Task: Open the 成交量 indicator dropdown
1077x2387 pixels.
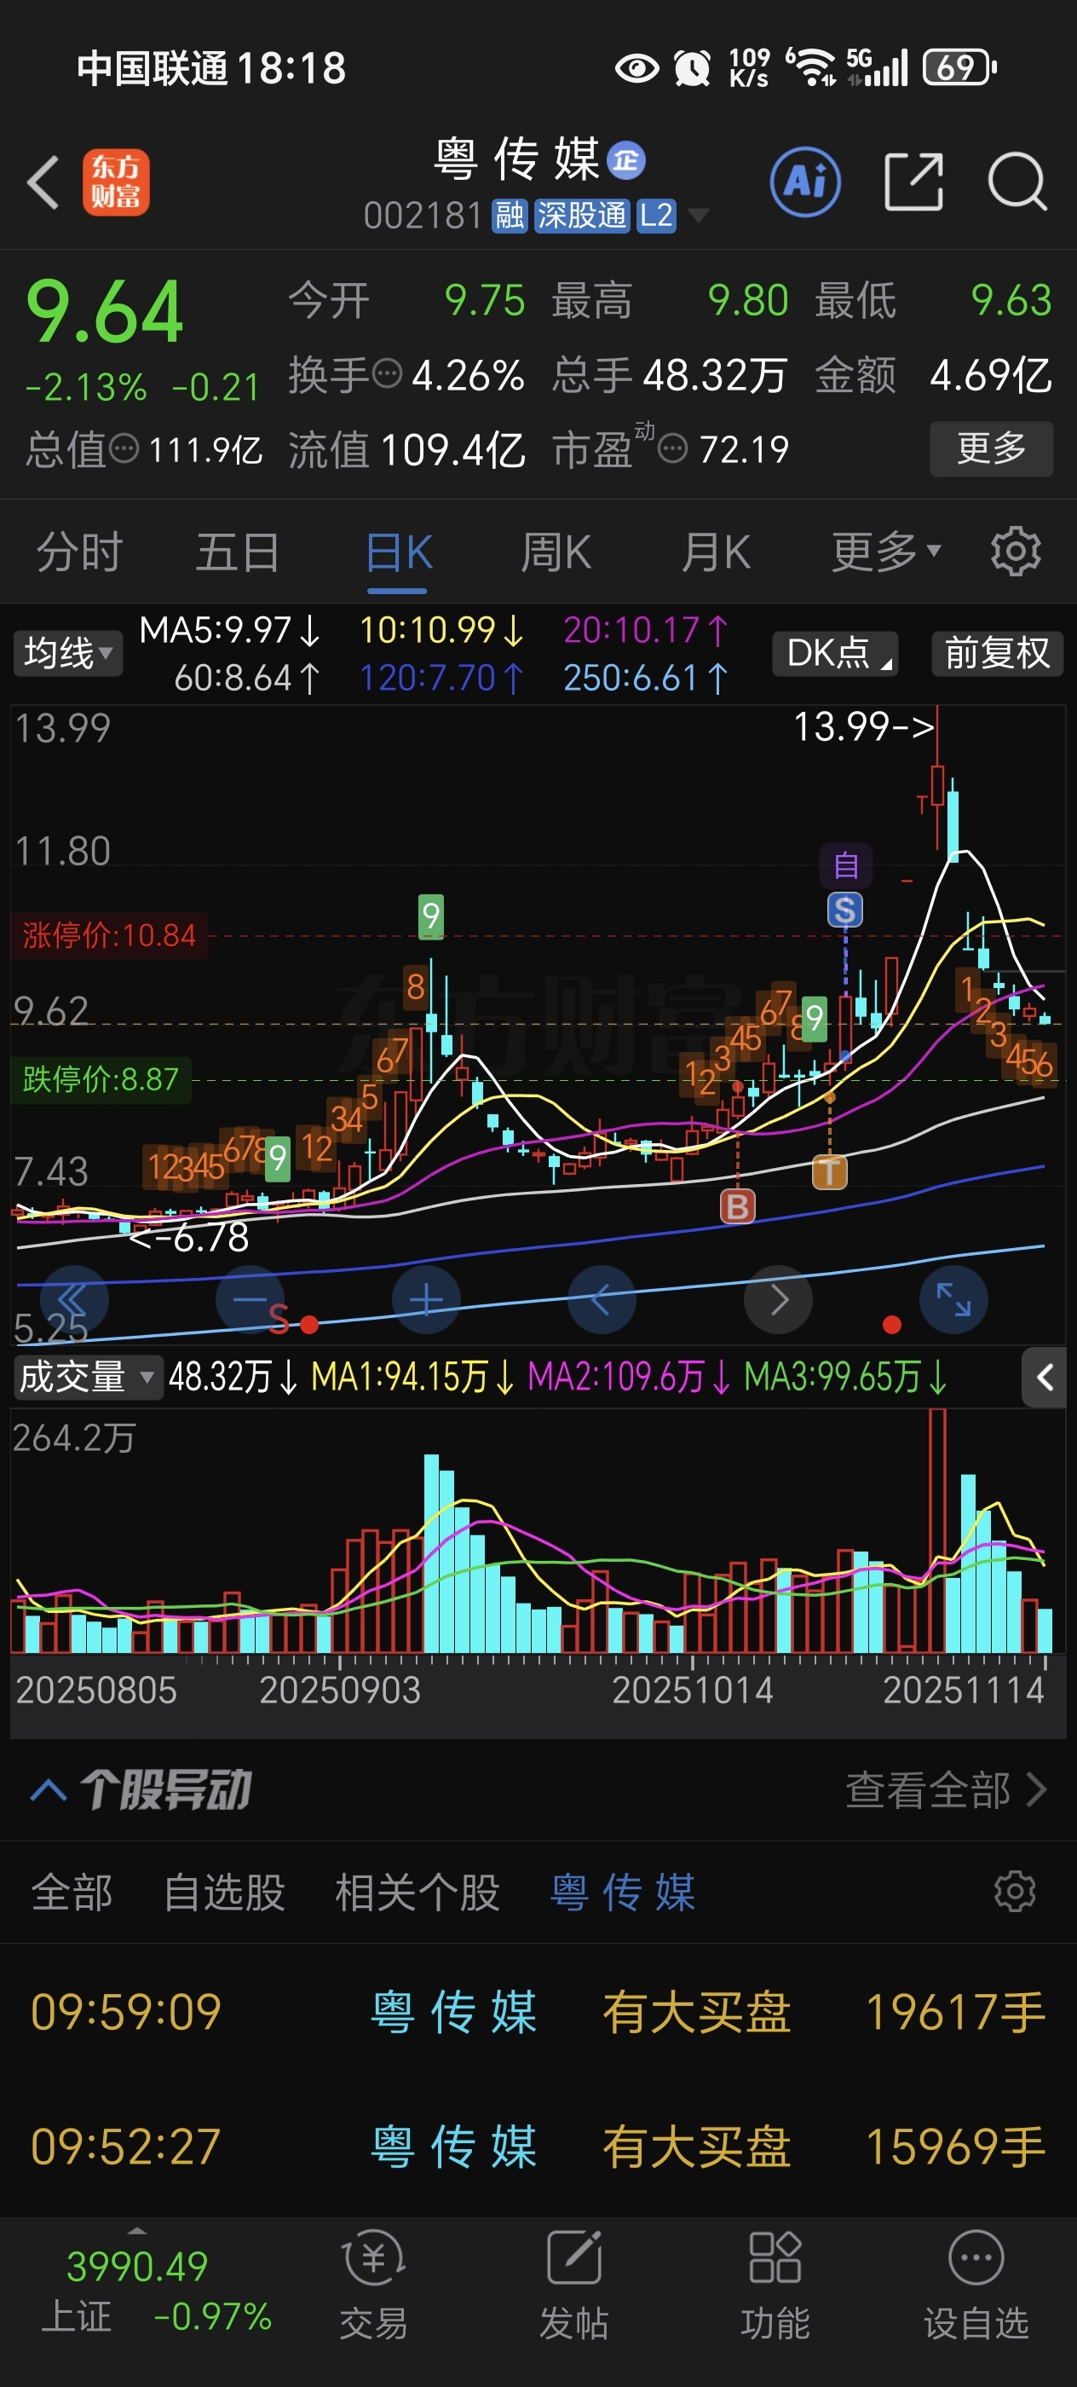Action: coord(87,1377)
